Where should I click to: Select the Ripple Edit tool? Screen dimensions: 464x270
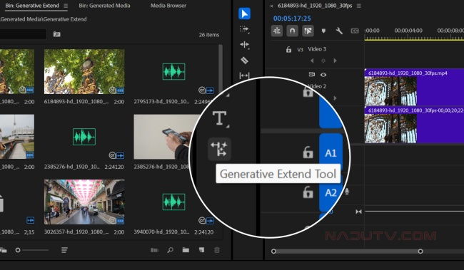tap(244, 45)
